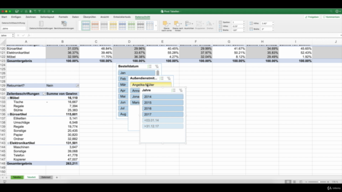Toggle multi-select on Bestelldatum slicer
The width and height of the screenshot is (342, 192).
click(150, 66)
